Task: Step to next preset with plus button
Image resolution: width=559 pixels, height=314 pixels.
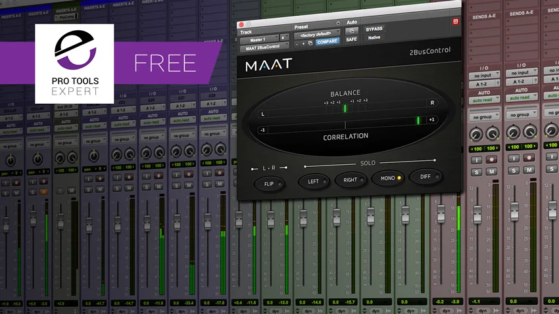Action: click(x=303, y=44)
